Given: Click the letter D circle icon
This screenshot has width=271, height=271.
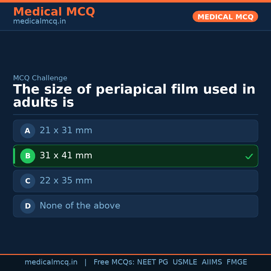Looking at the screenshot, I should click(28, 206).
